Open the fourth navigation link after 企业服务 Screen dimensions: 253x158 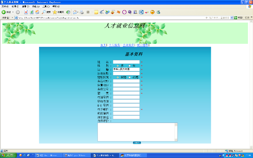coord(142,45)
